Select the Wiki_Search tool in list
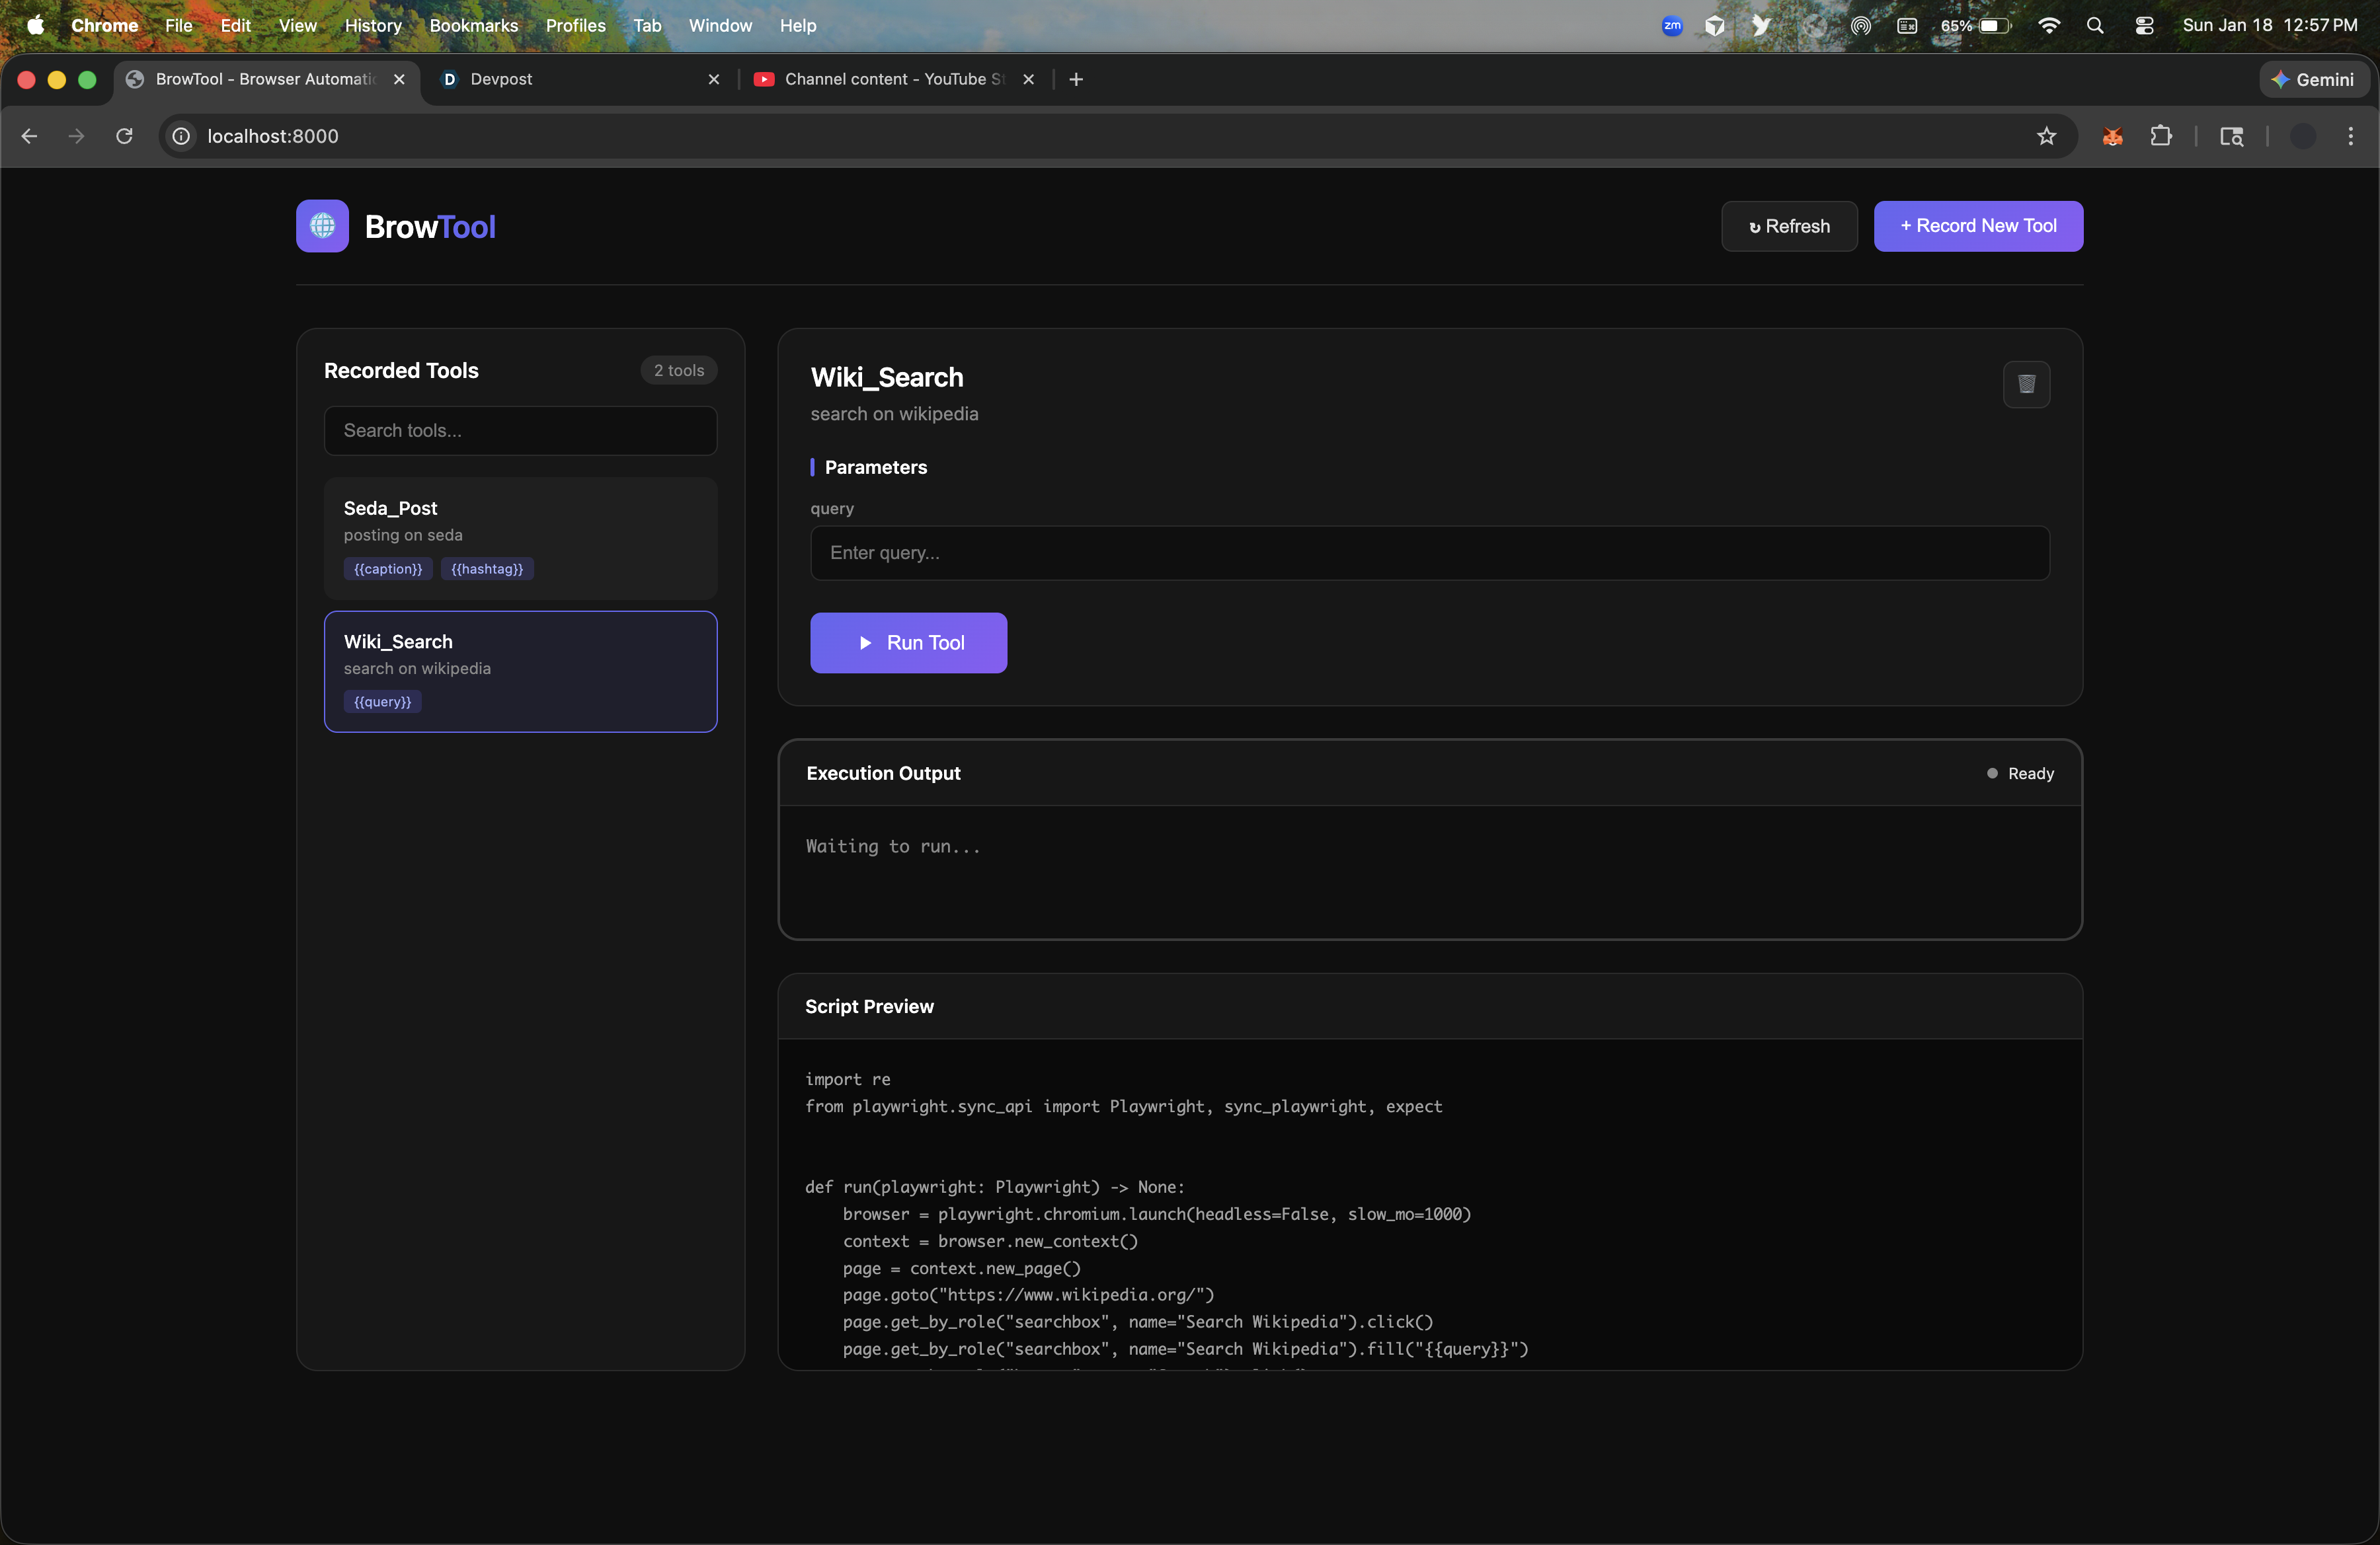 pos(520,671)
